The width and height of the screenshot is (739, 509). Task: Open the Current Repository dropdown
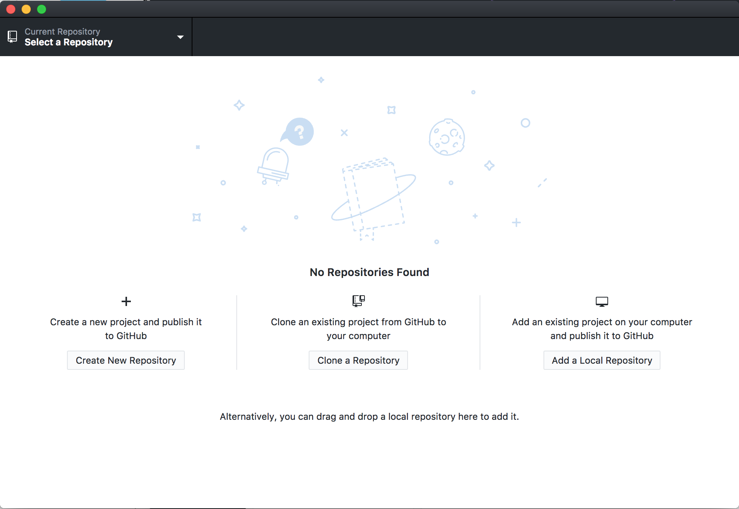point(96,37)
